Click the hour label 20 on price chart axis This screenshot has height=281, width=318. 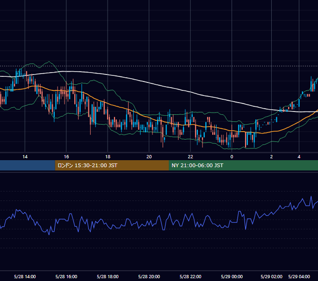pos(149,157)
